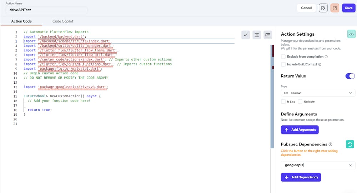Screen dimensions: 357x193
Task: Click the green refresh dependencies icon
Action: [x=350, y=144]
